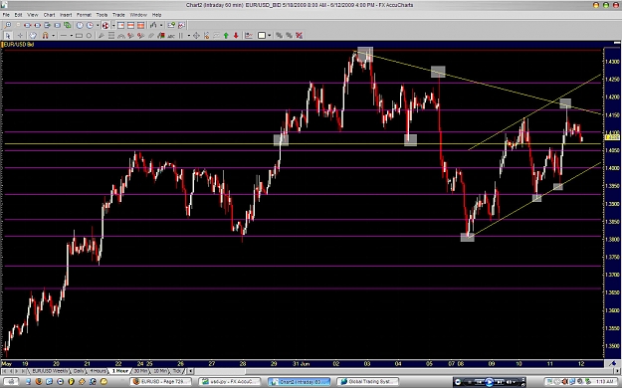Click the small chart icon beside color box

[249, 35]
